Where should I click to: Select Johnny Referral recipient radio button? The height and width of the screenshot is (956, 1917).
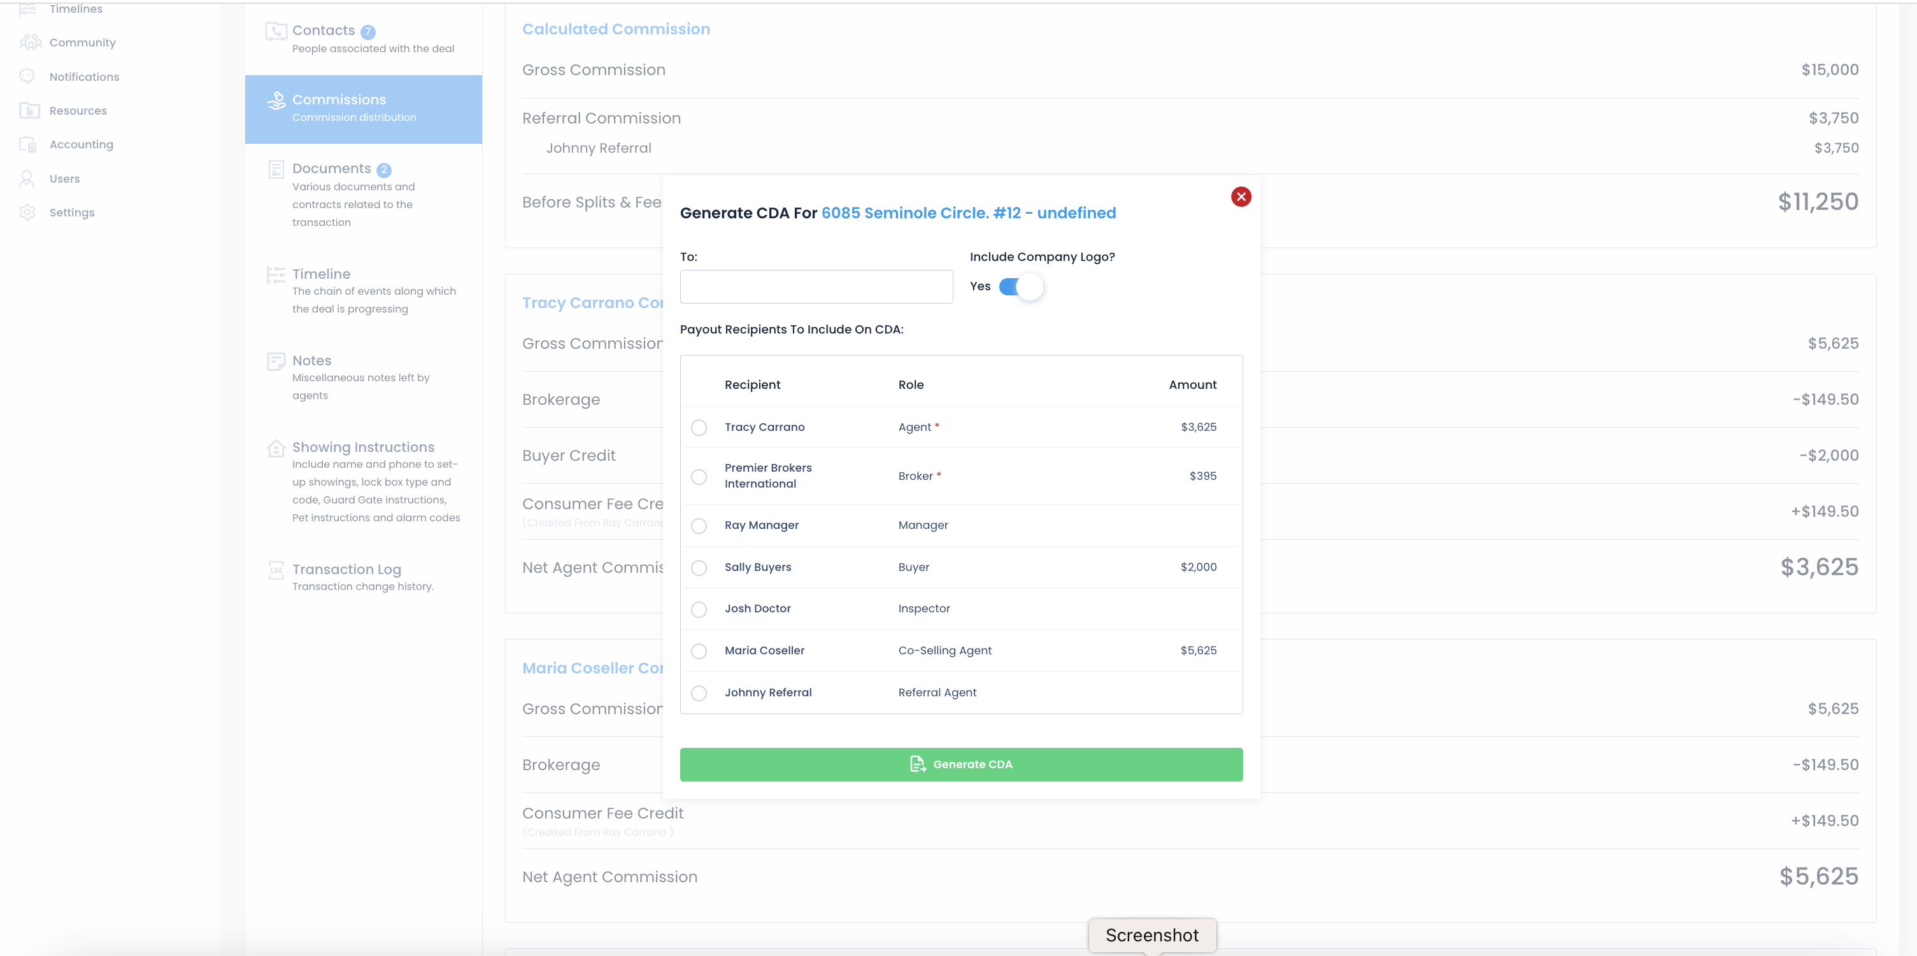pos(699,692)
